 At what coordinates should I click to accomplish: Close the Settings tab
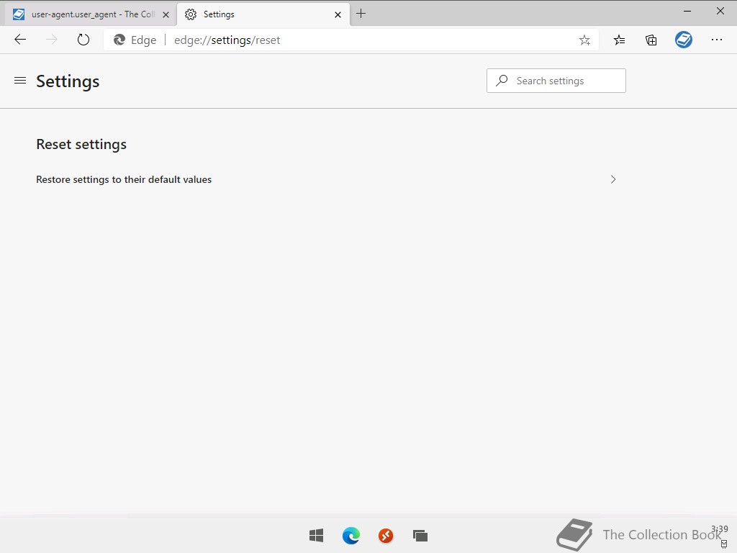tap(338, 14)
